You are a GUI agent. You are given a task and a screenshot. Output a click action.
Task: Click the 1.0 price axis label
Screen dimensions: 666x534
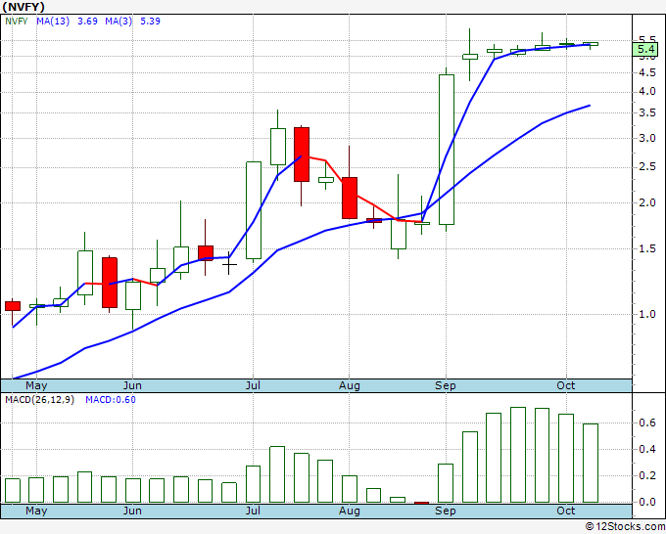[x=647, y=314]
